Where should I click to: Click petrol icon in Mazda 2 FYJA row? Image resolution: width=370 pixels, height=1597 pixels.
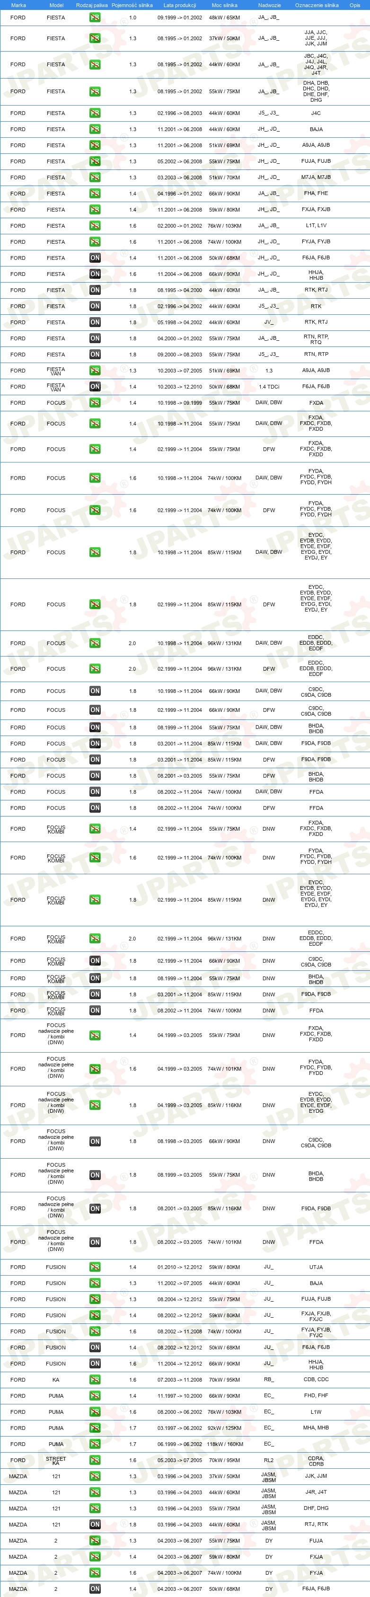[95, 1573]
